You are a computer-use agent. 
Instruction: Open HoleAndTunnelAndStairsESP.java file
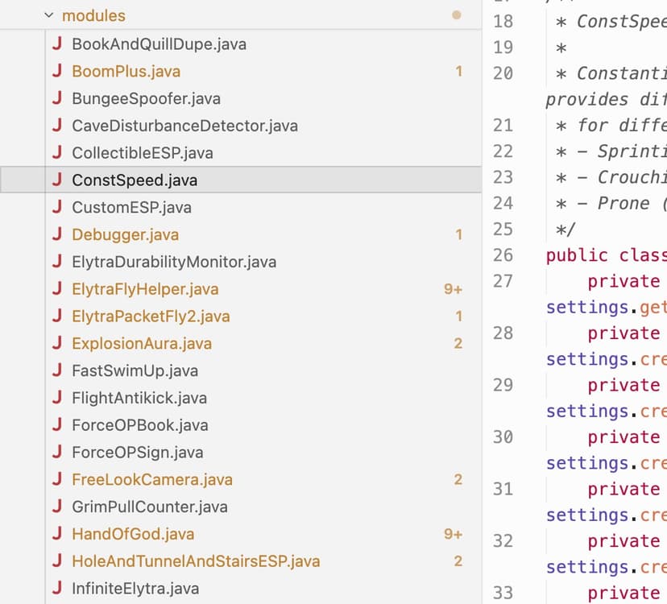pyautogui.click(x=196, y=561)
